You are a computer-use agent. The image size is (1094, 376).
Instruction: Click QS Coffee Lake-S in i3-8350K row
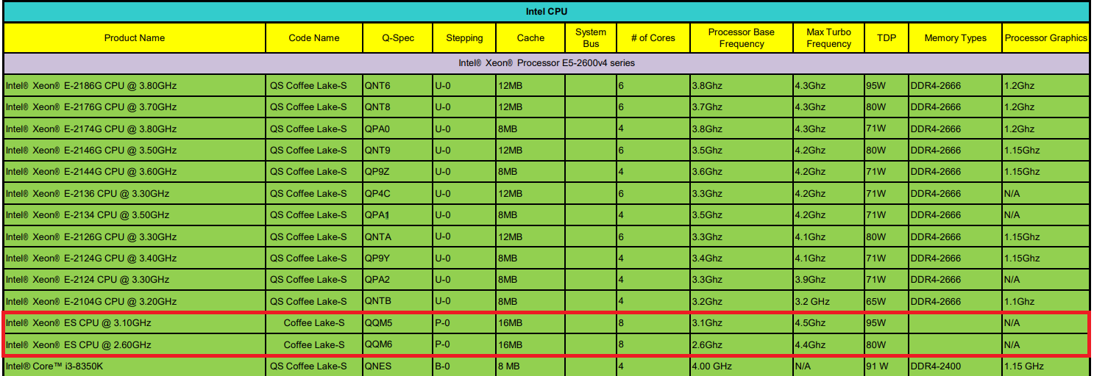(x=314, y=366)
